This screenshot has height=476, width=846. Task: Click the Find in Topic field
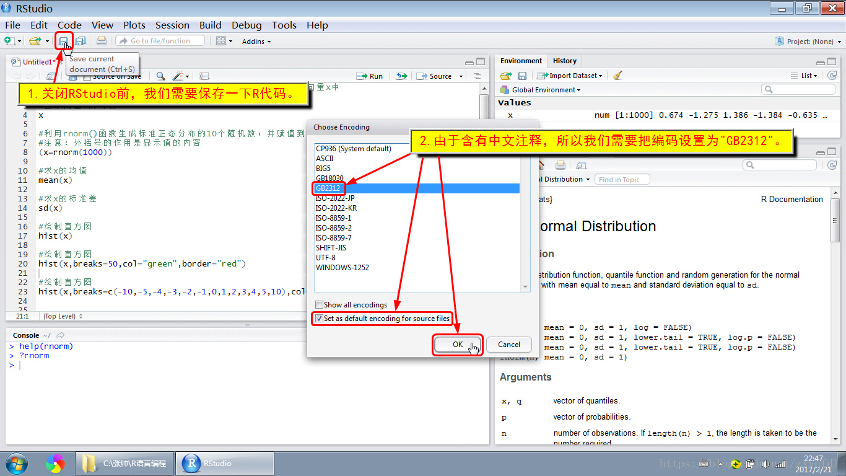(x=622, y=180)
